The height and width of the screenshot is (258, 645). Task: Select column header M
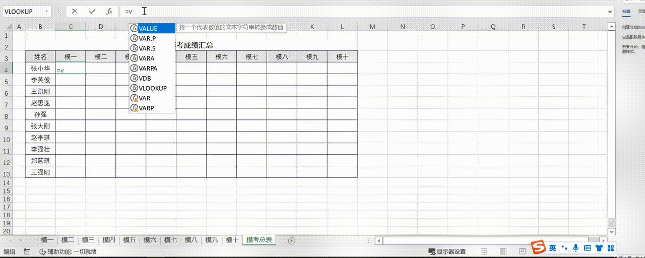click(x=372, y=26)
